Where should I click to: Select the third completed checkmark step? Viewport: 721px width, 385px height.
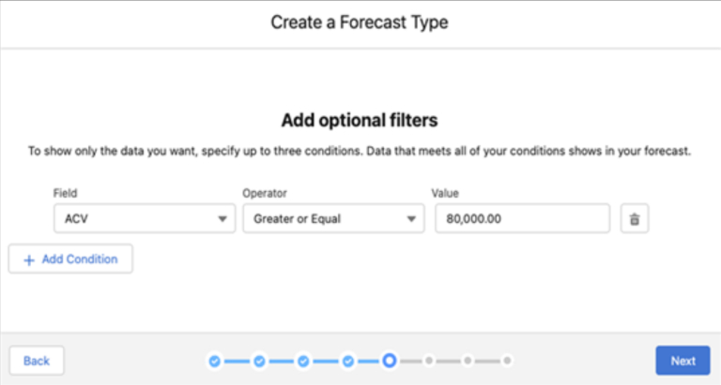click(x=303, y=361)
